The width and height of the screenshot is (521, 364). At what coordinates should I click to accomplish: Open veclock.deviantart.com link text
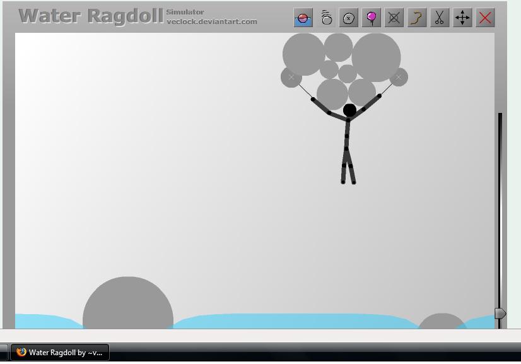(x=212, y=21)
